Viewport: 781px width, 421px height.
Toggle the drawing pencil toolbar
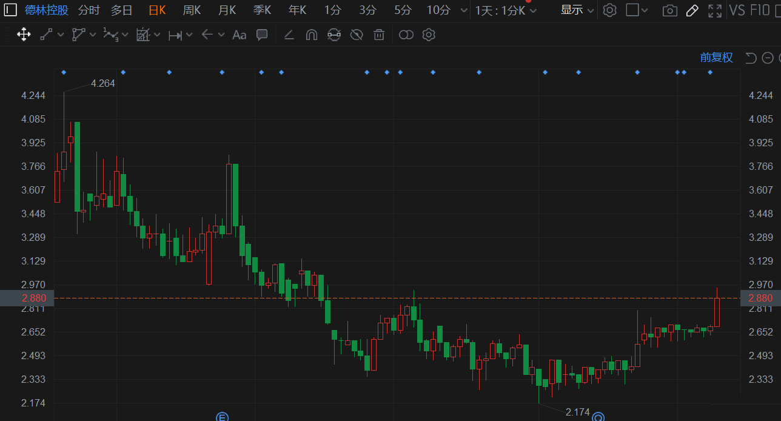692,10
